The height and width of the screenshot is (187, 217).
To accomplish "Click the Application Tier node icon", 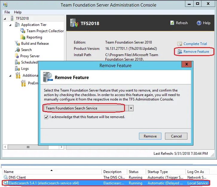I will pyautogui.click(x=17, y=24).
